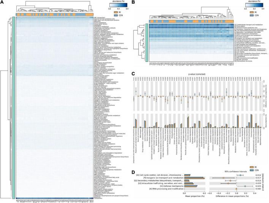Click the MI swatch in panel D legend
269x203 pixels.
click(x=252, y=167)
